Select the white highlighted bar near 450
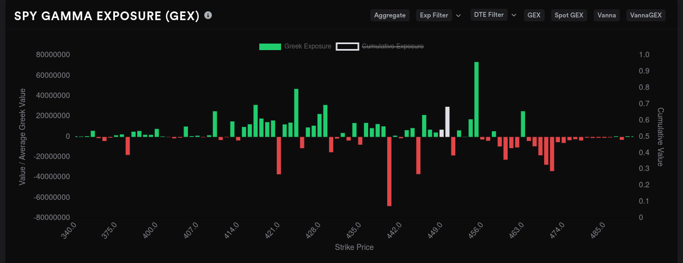The height and width of the screenshot is (263, 683). tap(448, 122)
